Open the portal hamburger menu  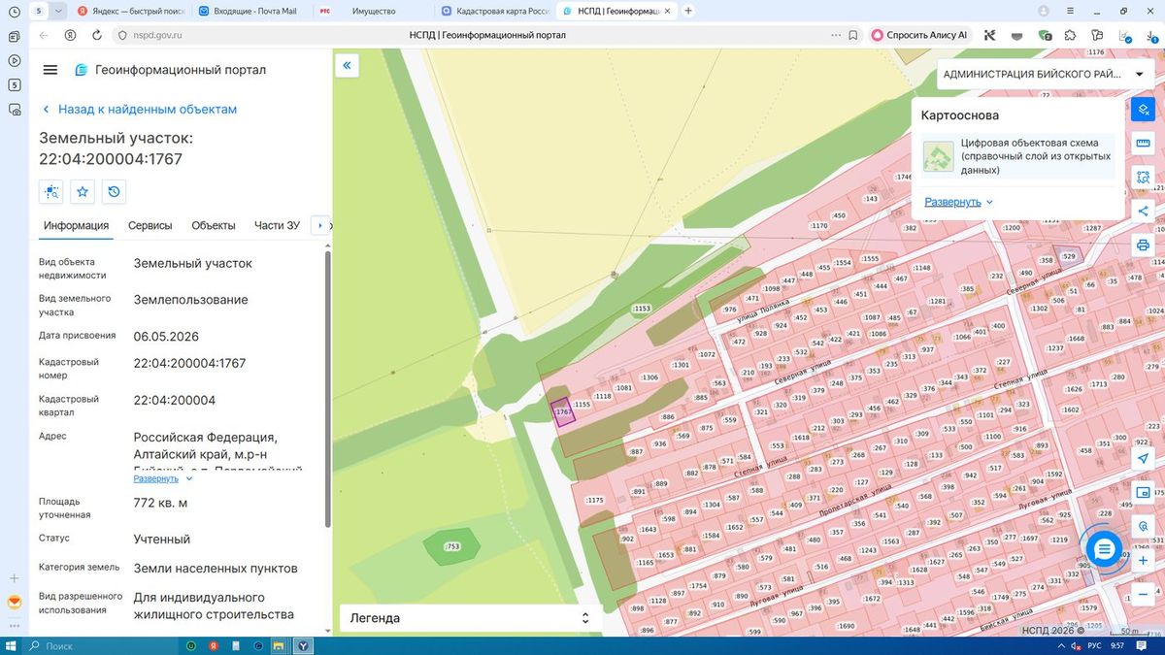coord(50,70)
